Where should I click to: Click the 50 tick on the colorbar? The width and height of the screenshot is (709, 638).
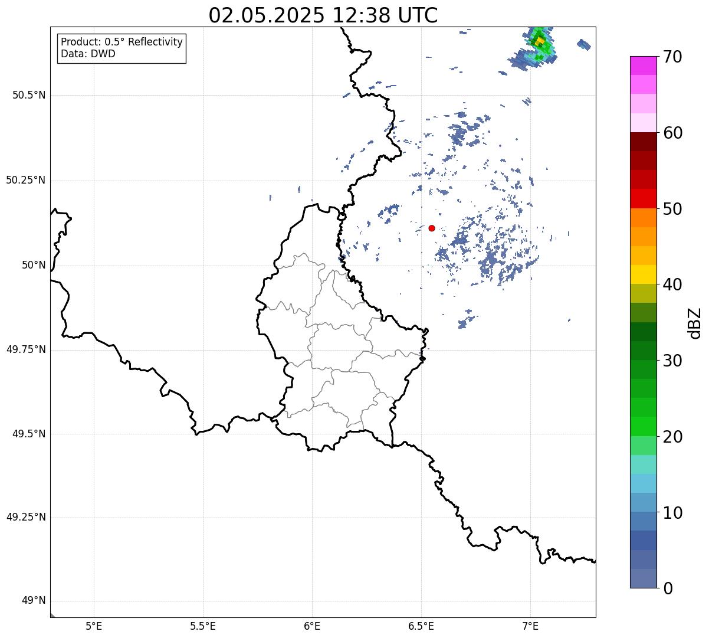click(672, 209)
